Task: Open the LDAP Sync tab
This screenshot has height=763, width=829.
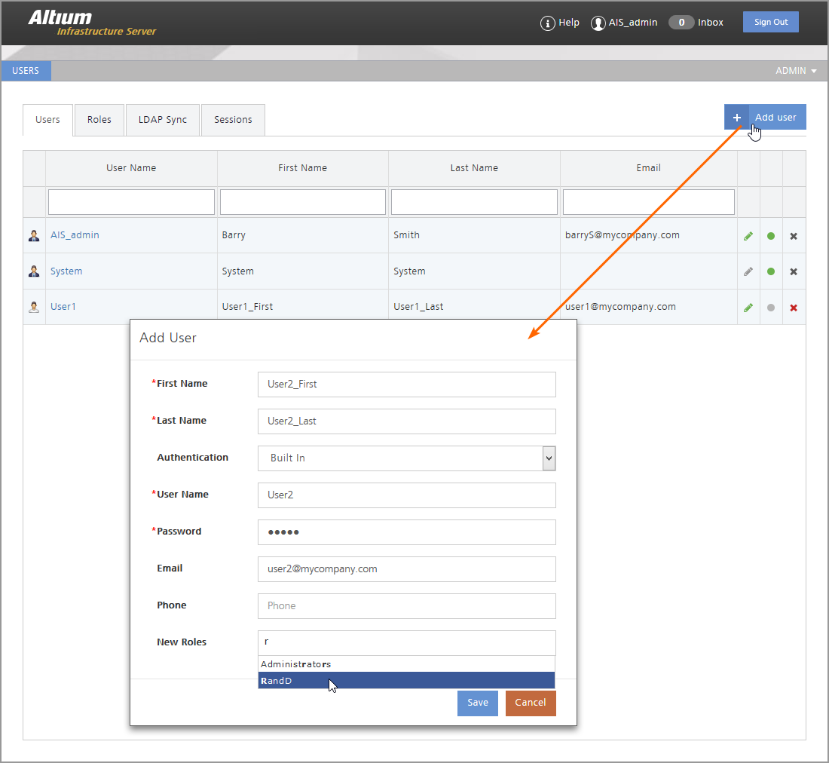Action: tap(162, 120)
